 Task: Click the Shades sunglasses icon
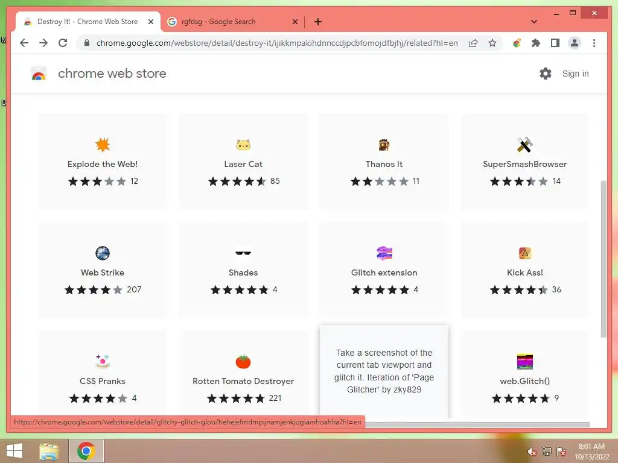[x=243, y=253]
